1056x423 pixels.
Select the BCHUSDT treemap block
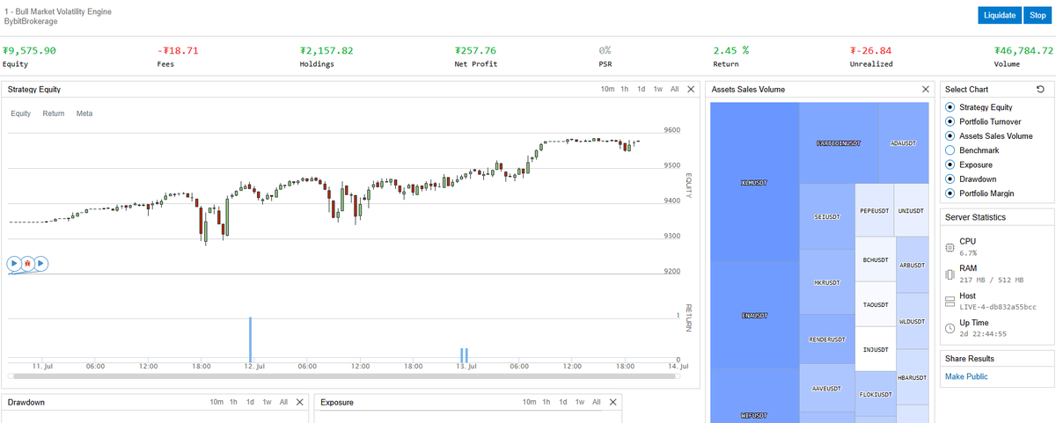click(876, 259)
